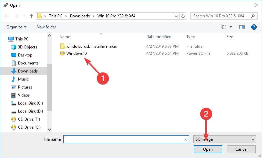262x158 pixels.
Task: Toggle the preview pane
Action: click(x=242, y=27)
